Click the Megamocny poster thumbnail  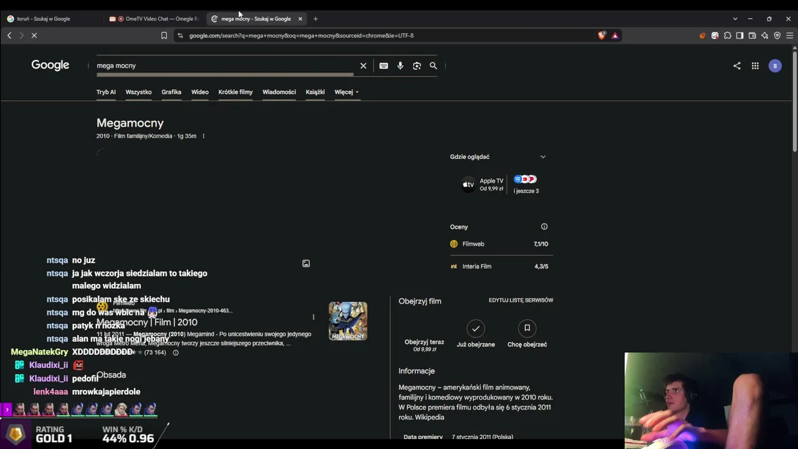pos(348,321)
